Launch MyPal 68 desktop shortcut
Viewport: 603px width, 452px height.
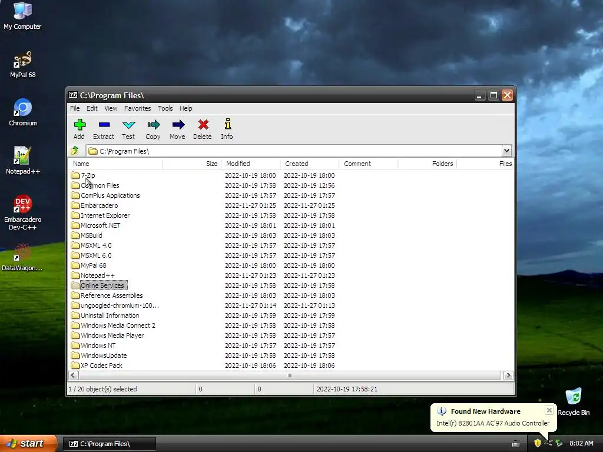point(22,65)
